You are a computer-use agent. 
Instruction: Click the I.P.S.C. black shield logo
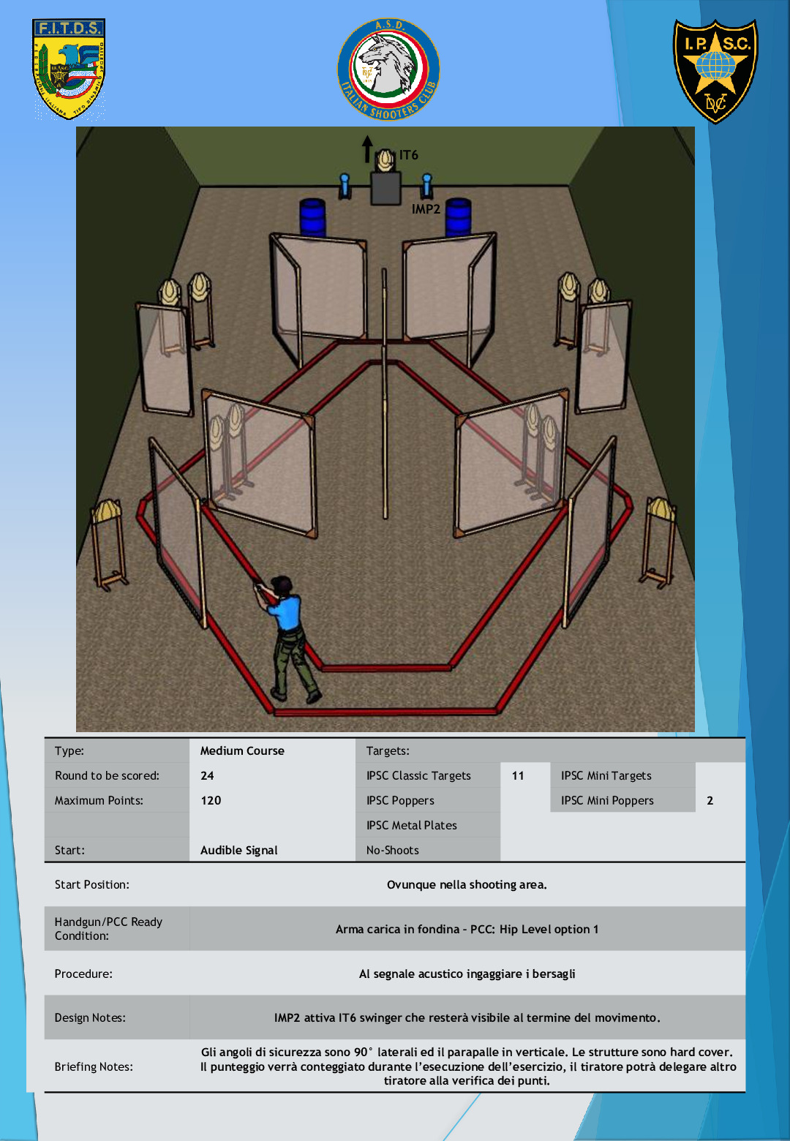[715, 71]
